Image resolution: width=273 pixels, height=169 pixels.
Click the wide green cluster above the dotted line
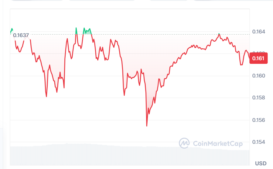(87, 31)
